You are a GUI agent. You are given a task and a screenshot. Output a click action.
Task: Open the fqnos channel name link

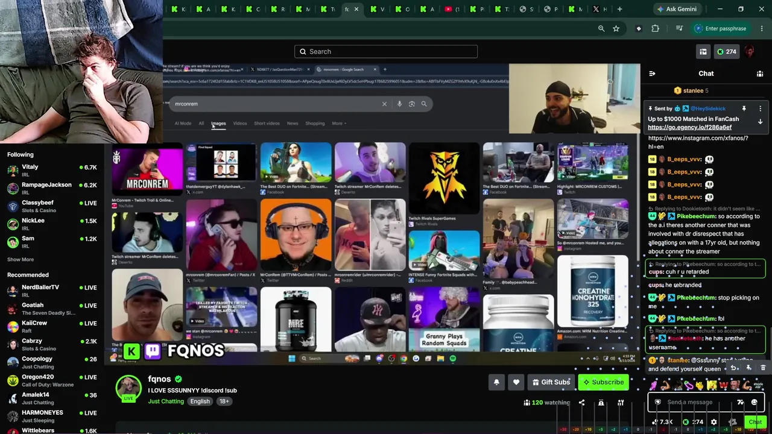coord(159,379)
